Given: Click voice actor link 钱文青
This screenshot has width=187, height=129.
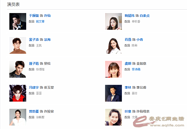Looking at the screenshot, I should point(40,22).
